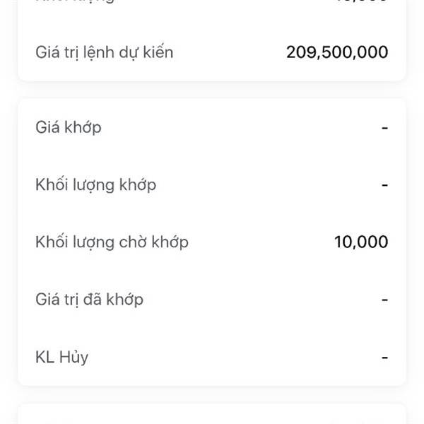424x424 pixels.
Task: Select the 209,500,000 order value
Action: (337, 52)
